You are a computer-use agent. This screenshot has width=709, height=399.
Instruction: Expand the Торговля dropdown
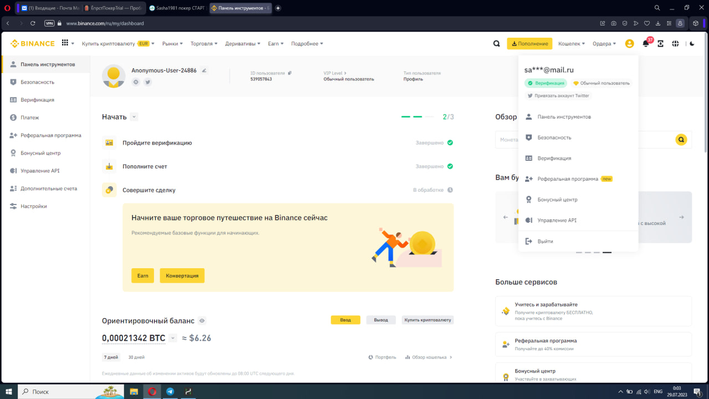pyautogui.click(x=204, y=44)
